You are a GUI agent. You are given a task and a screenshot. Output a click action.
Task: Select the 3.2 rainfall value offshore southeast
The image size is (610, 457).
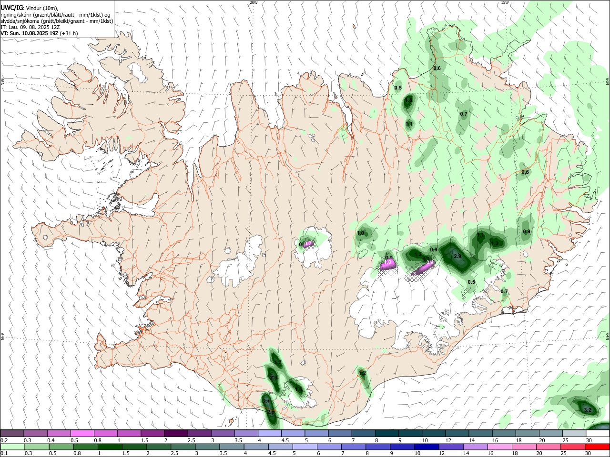[x=588, y=410]
